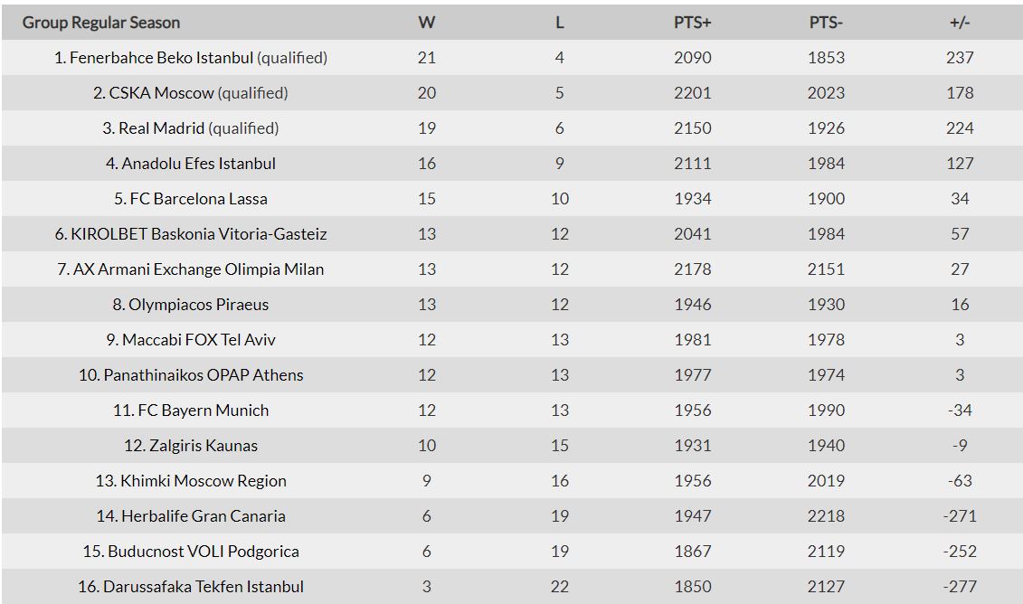Click the Group Regular Season header
This screenshot has height=604, width=1023.
(101, 23)
